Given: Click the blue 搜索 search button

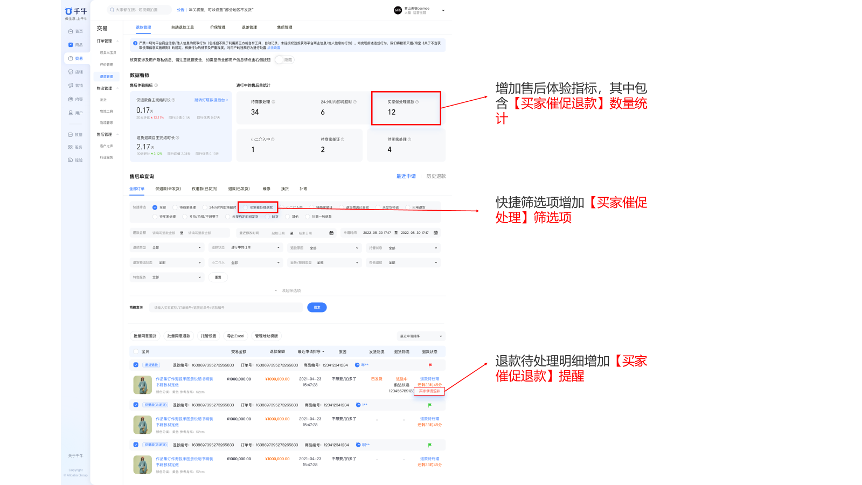Looking at the screenshot, I should coord(317,307).
